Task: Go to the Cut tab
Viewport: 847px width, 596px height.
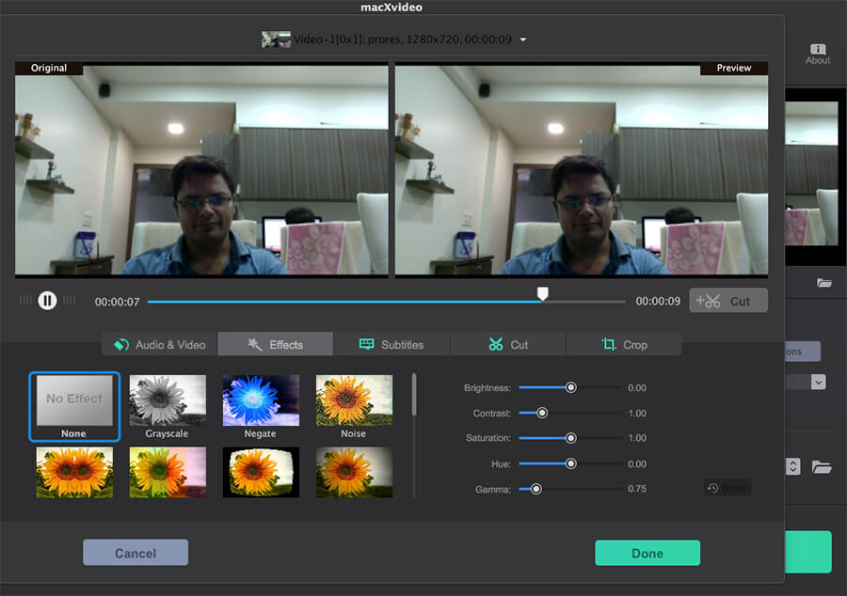Action: tap(508, 344)
